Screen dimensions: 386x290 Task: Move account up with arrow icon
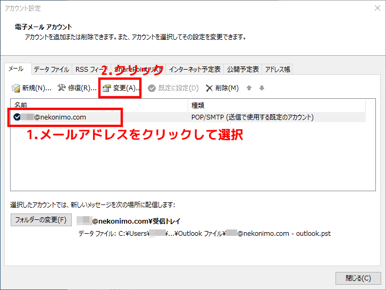pos(249,88)
